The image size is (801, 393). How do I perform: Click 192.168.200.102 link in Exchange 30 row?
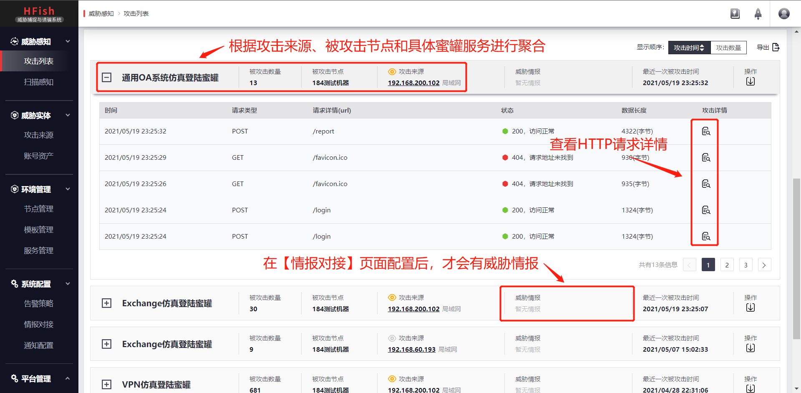(x=413, y=309)
